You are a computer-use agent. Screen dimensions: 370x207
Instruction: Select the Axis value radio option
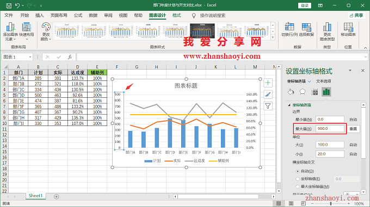pos(298,179)
